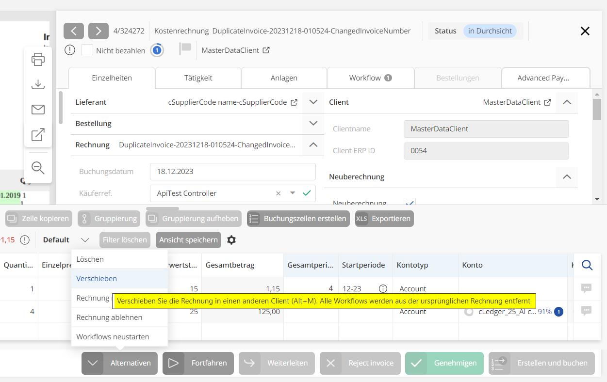Collapse the Rechnung section

click(313, 144)
